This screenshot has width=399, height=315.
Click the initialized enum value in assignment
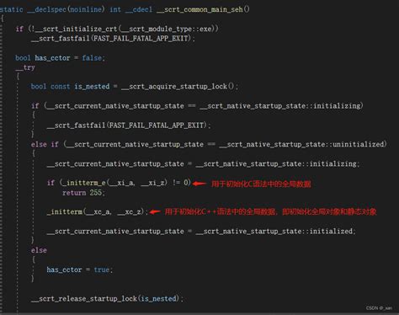(x=331, y=232)
